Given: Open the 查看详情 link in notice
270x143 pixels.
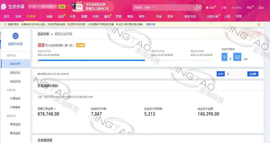Looking at the screenshot, I should 150,24.
